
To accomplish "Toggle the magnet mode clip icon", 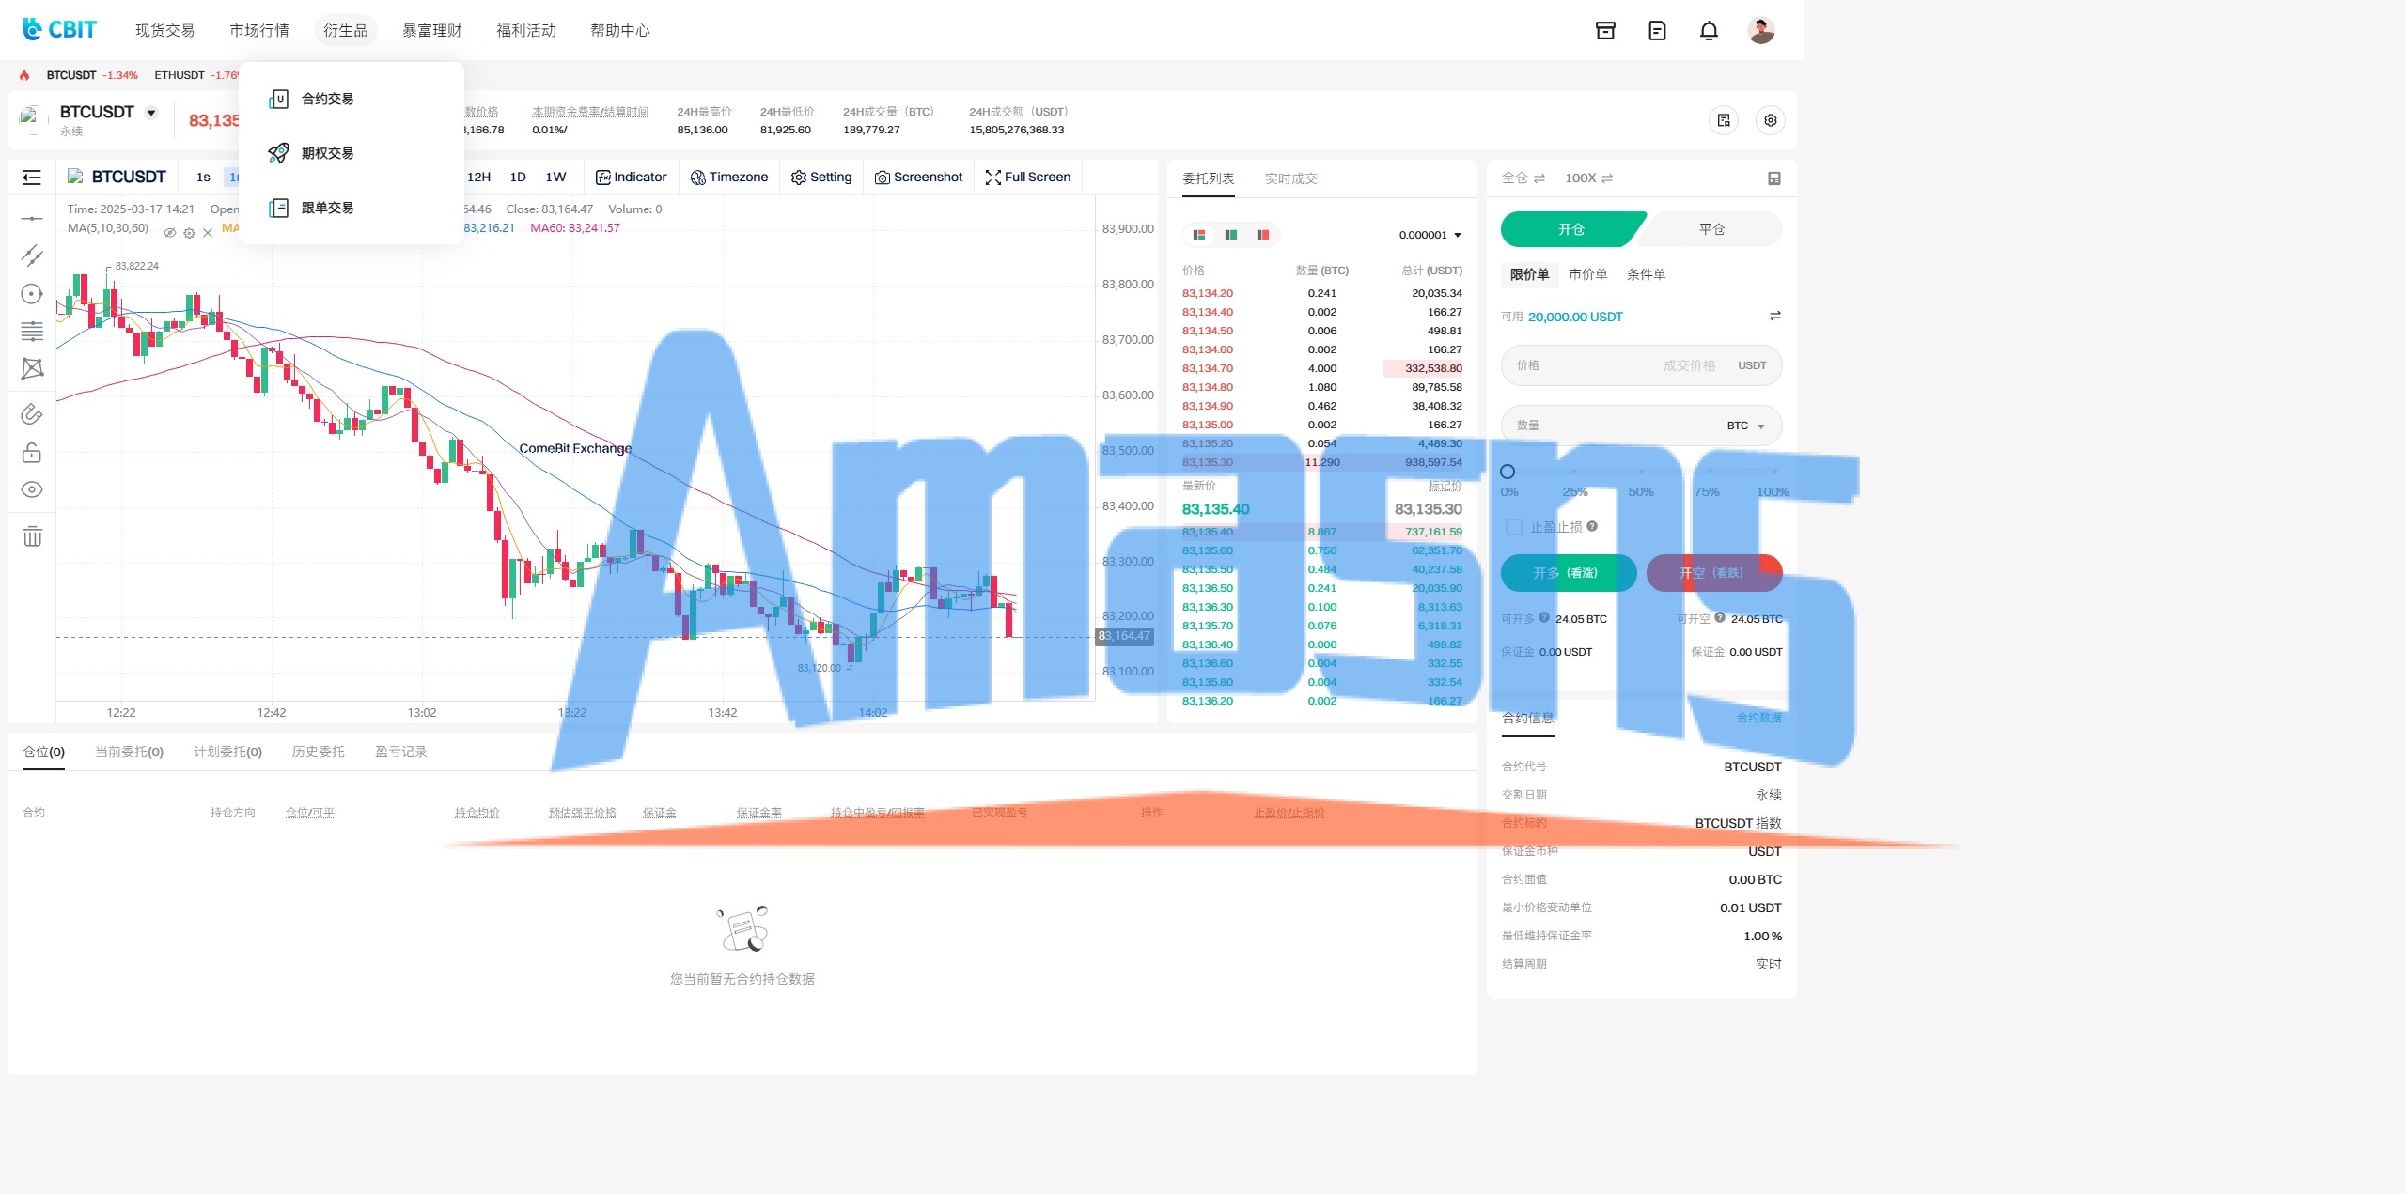I will pos(32,414).
